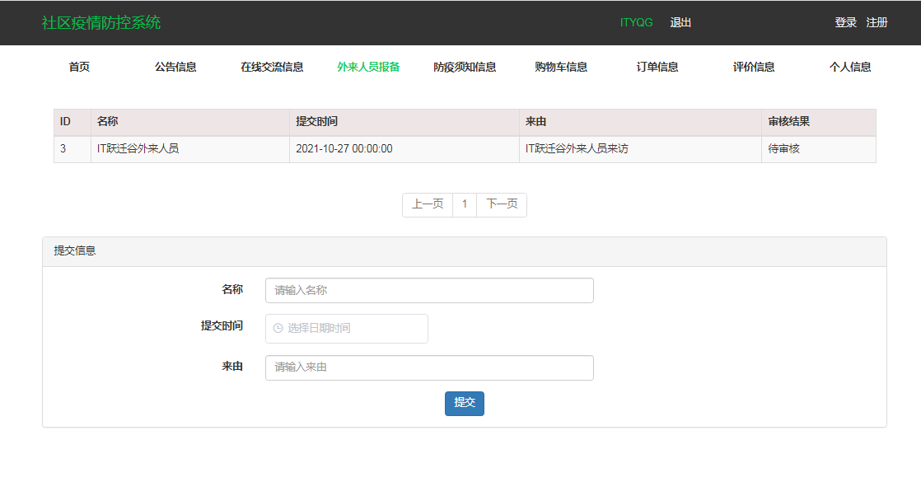This screenshot has width=921, height=482.
Task: Click the 审核结果 column header
Action: [819, 122]
